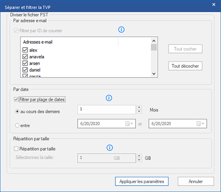Apply settings with Appliquer les paramètres
221x192 pixels.
141,181
